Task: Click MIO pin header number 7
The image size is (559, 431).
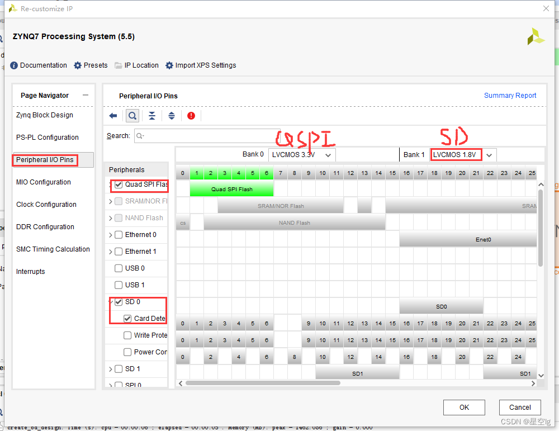Action: (281, 173)
